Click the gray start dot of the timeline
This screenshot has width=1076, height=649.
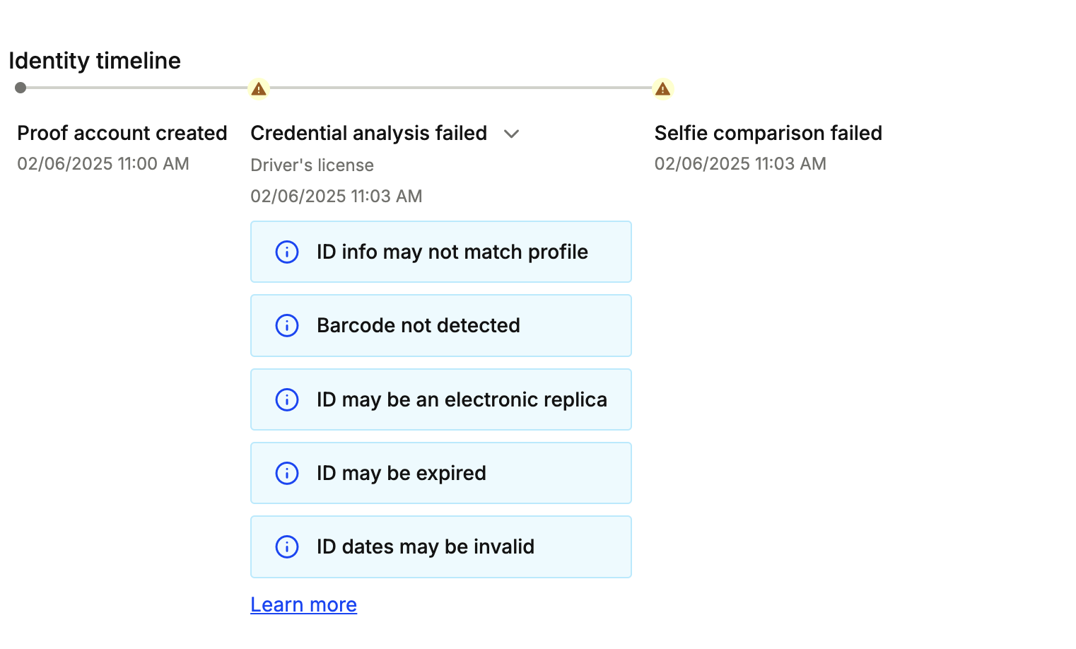point(21,88)
